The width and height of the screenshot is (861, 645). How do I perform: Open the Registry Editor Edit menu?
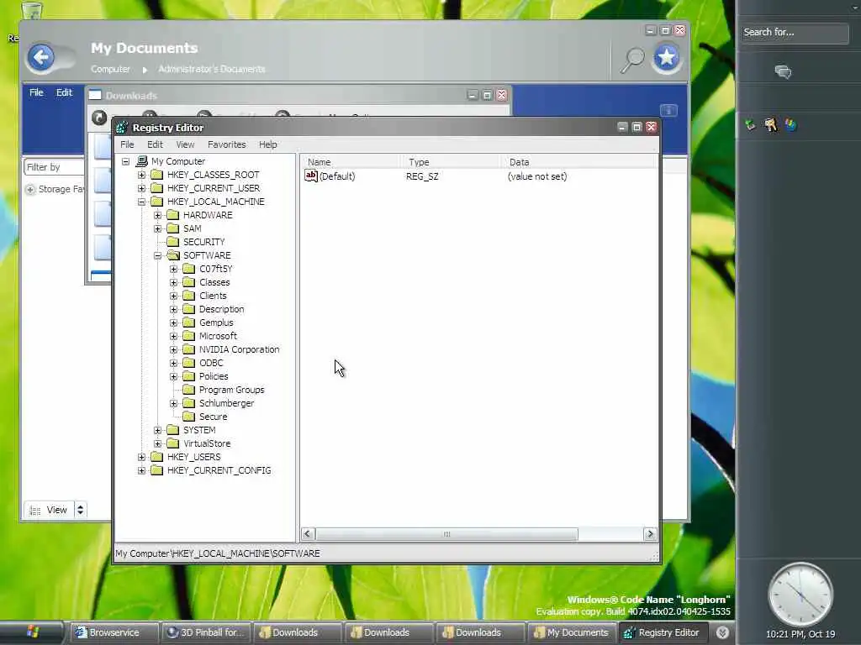point(155,144)
